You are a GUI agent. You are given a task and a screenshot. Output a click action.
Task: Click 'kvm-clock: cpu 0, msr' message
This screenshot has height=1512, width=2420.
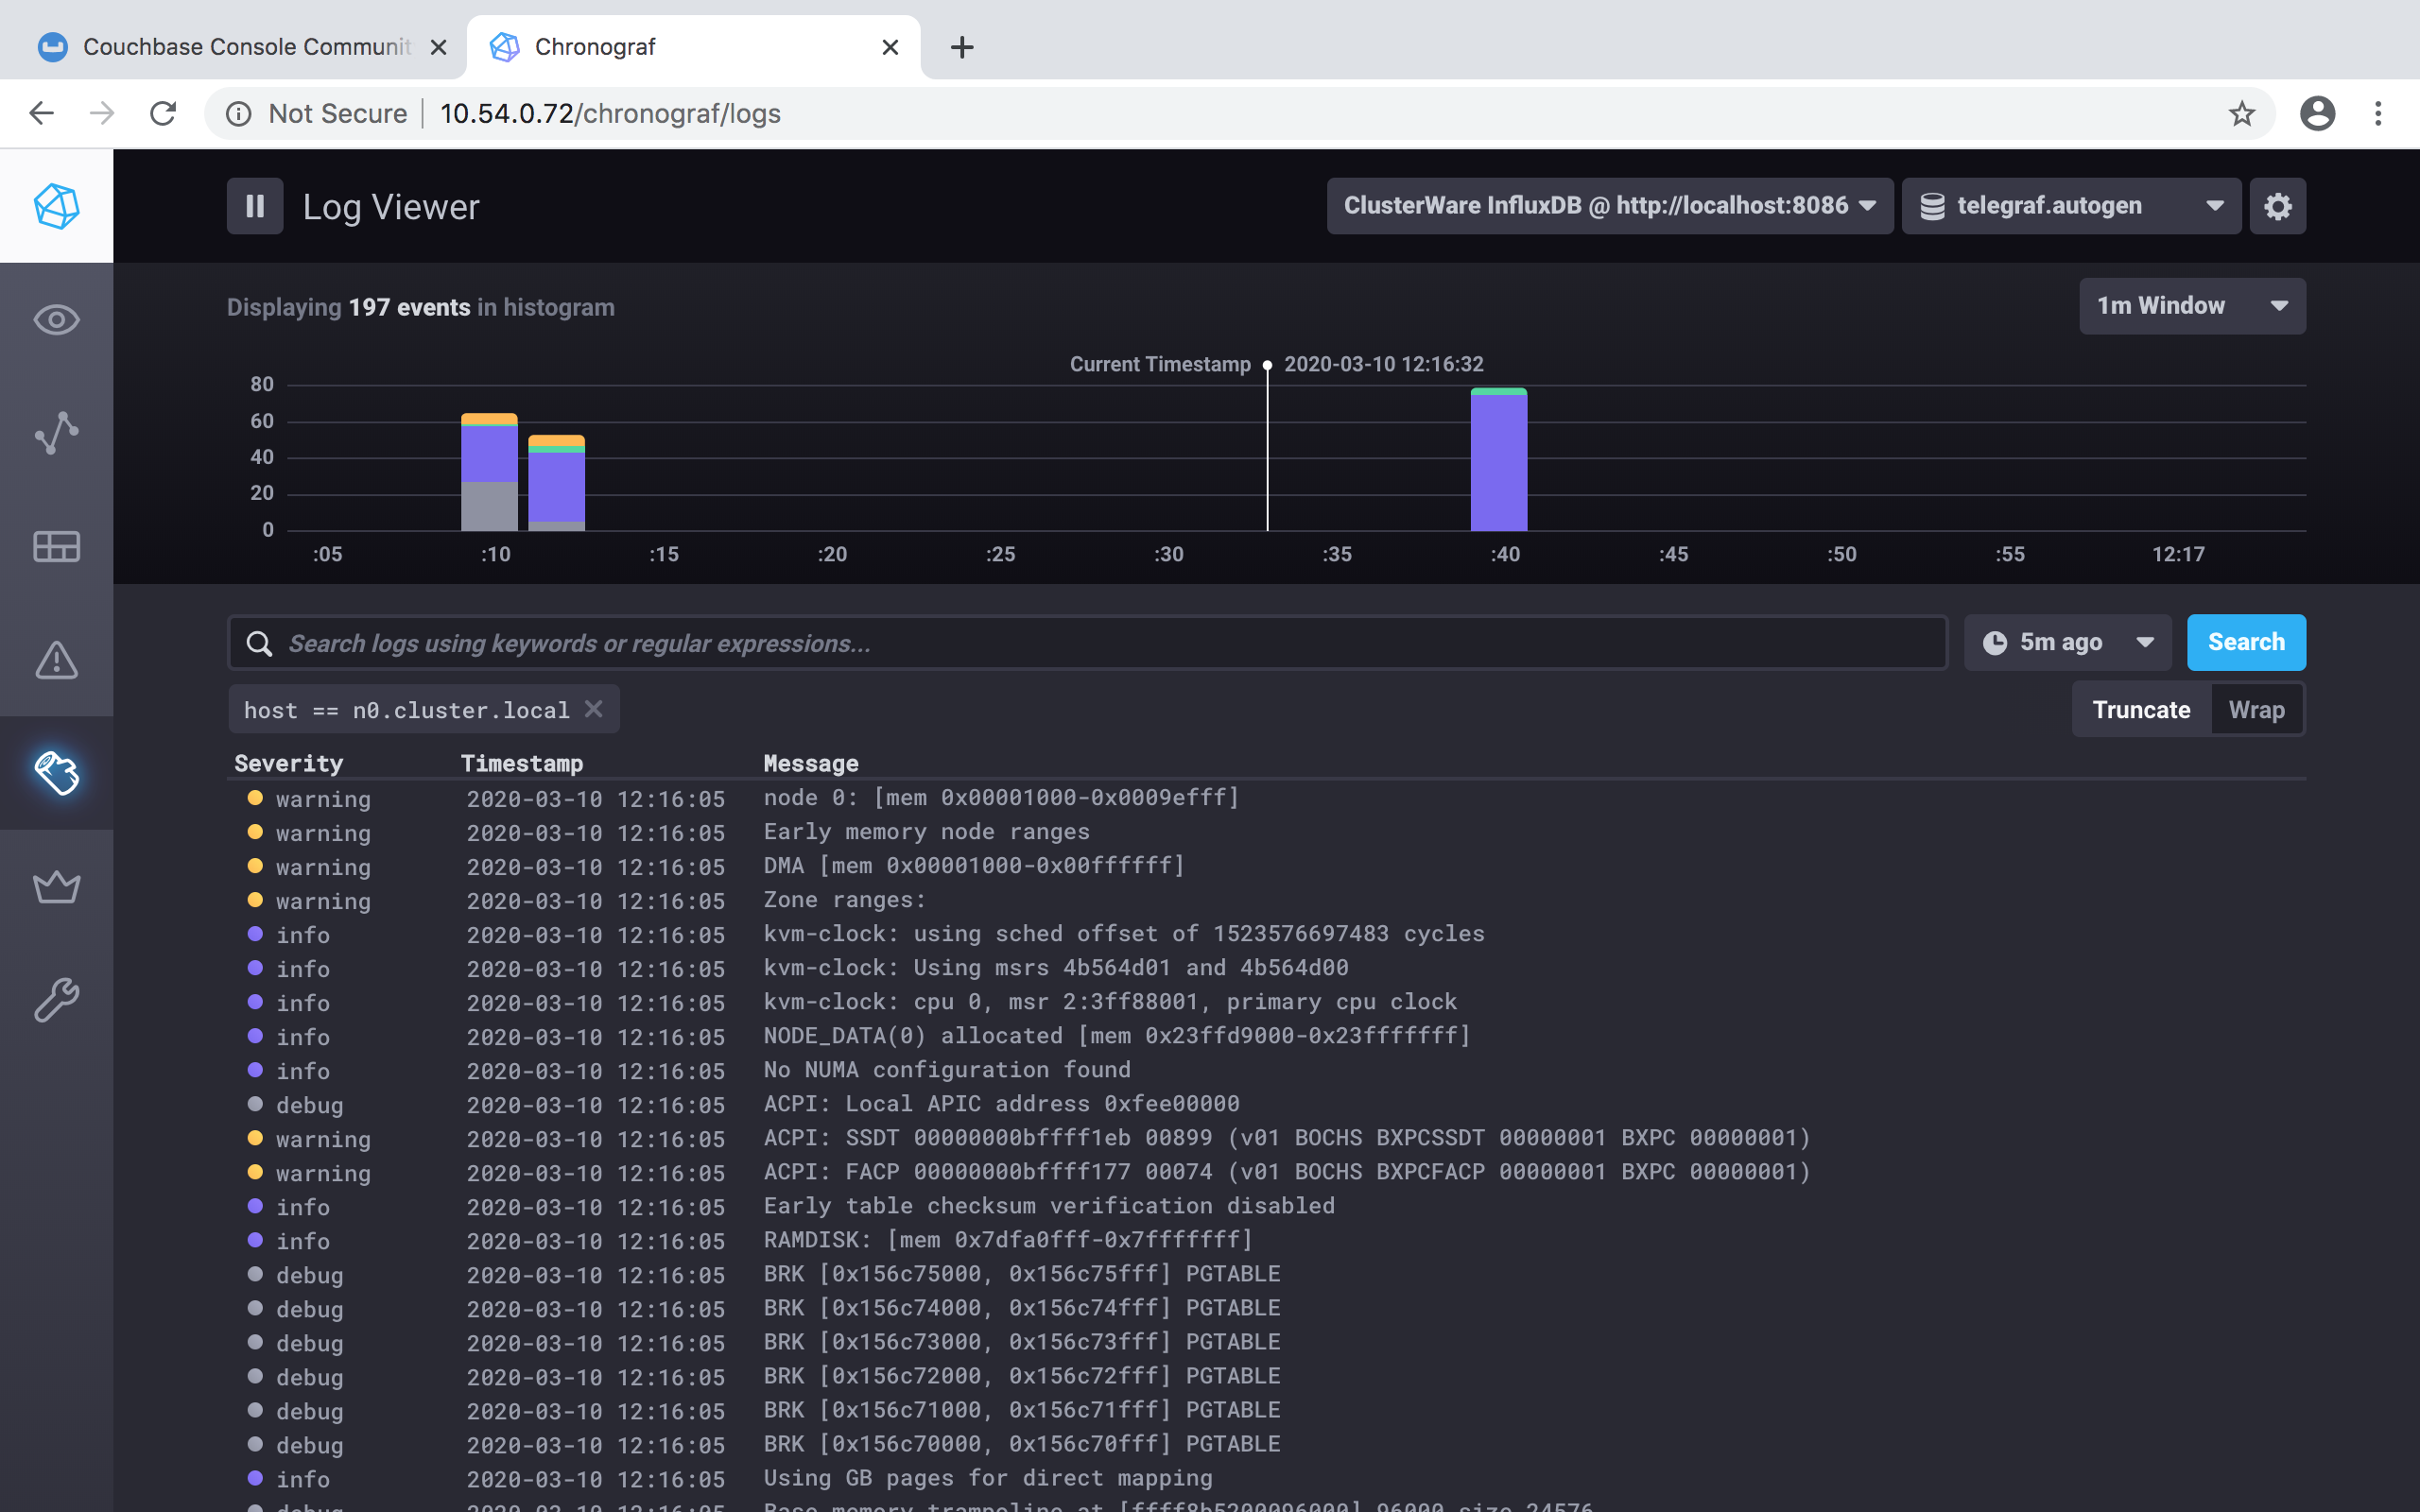1110,1002
